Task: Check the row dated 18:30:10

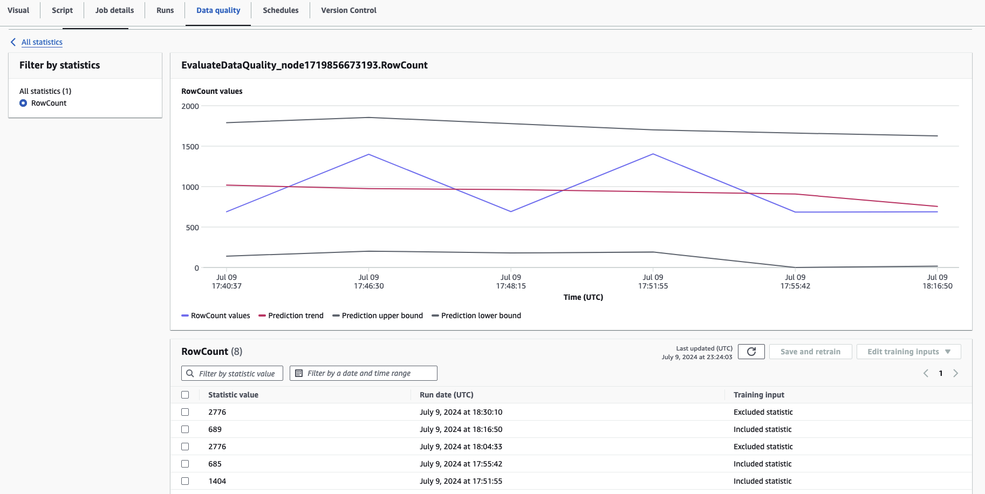Action: tap(185, 412)
